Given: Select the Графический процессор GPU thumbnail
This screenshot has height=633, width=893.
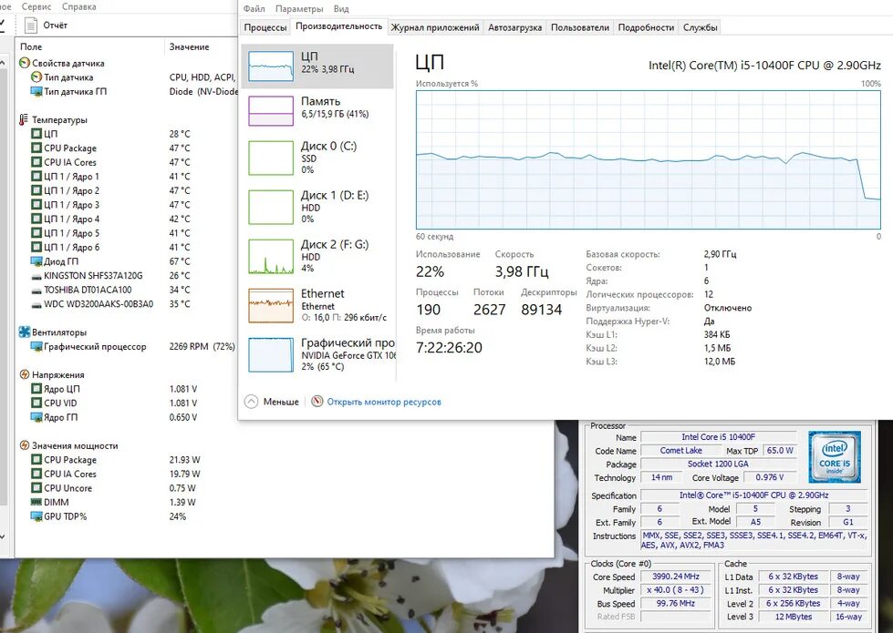Looking at the screenshot, I should click(x=271, y=355).
